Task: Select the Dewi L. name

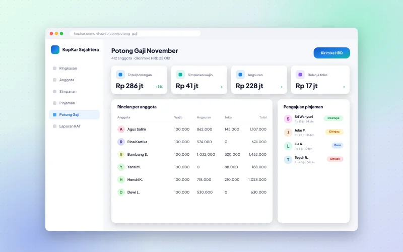Action: tap(133, 193)
